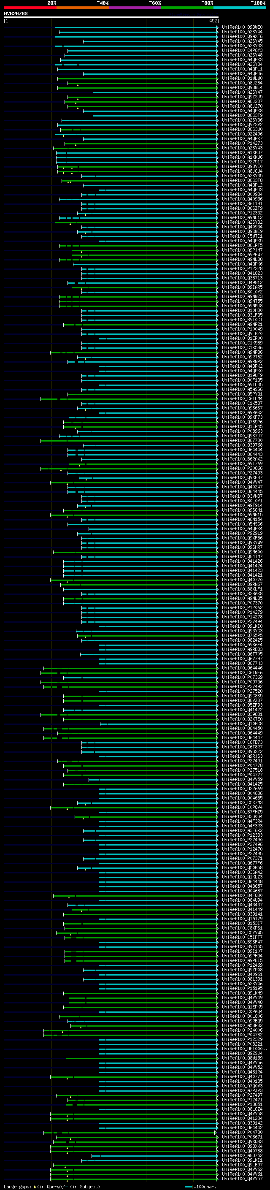Select the UniRef100_Q43437 label

(x=242, y=905)
